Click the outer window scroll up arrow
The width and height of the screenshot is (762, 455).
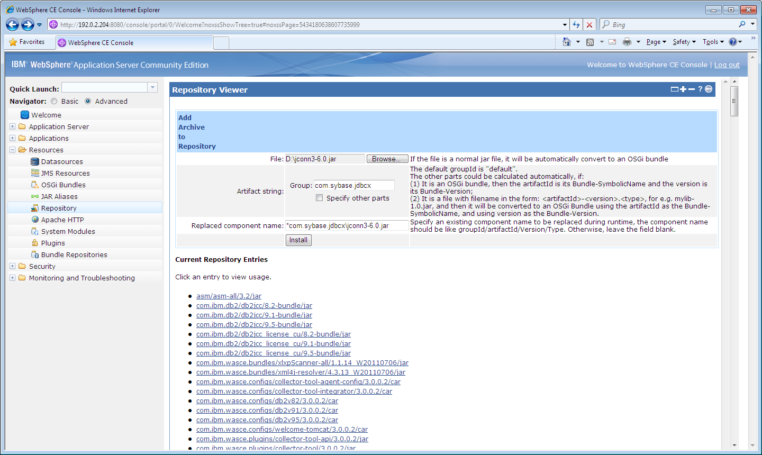pos(752,57)
